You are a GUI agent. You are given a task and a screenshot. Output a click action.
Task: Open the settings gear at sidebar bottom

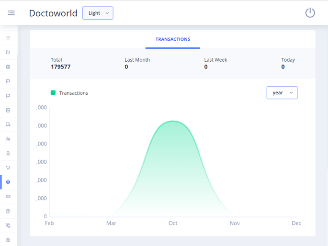point(8,240)
